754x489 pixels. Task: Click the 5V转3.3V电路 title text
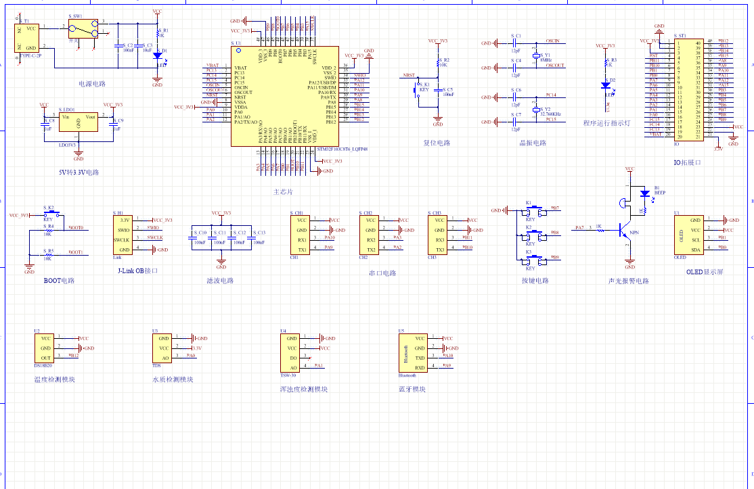pyautogui.click(x=79, y=172)
